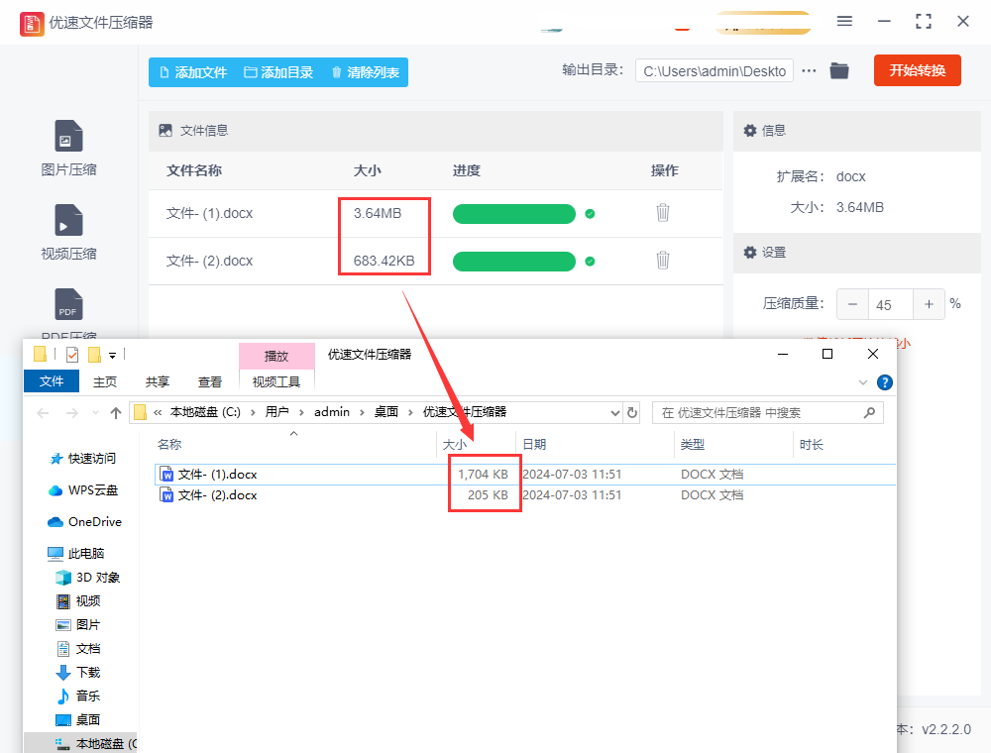Decrease compression quality with minus button

click(852, 304)
